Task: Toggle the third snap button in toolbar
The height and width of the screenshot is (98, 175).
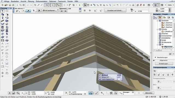Action: (58, 5)
